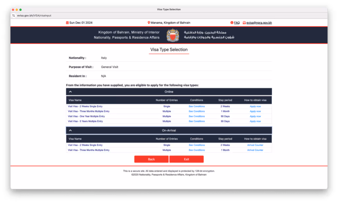Click the evisa.gov.bh address bar URL

coord(34,16)
